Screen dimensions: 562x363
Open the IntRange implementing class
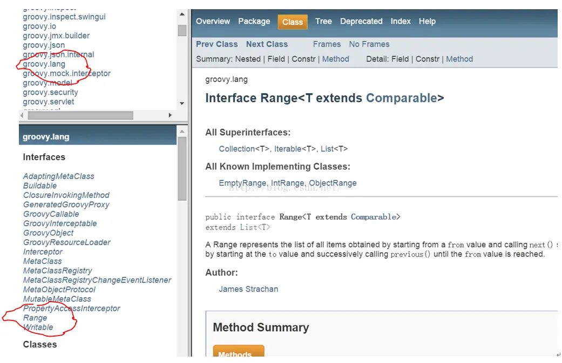click(288, 183)
